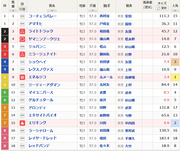The width and height of the screenshot is (180, 151).
Task: Click the ▲ mark icon for エリキング
Action: pos(22,123)
